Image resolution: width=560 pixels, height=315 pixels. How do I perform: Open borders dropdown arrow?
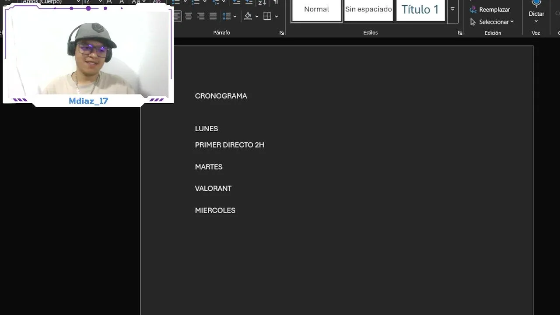click(276, 17)
